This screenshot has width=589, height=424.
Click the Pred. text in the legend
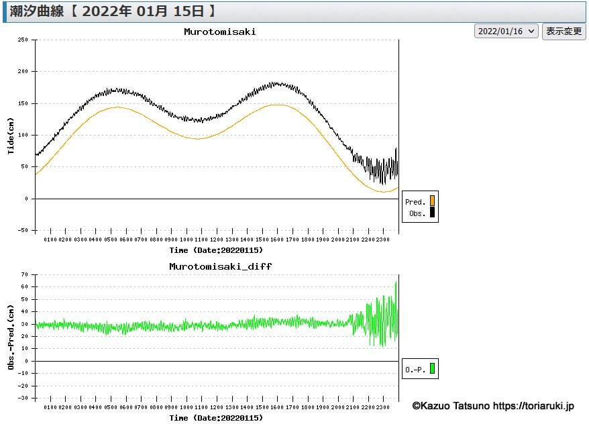point(415,202)
